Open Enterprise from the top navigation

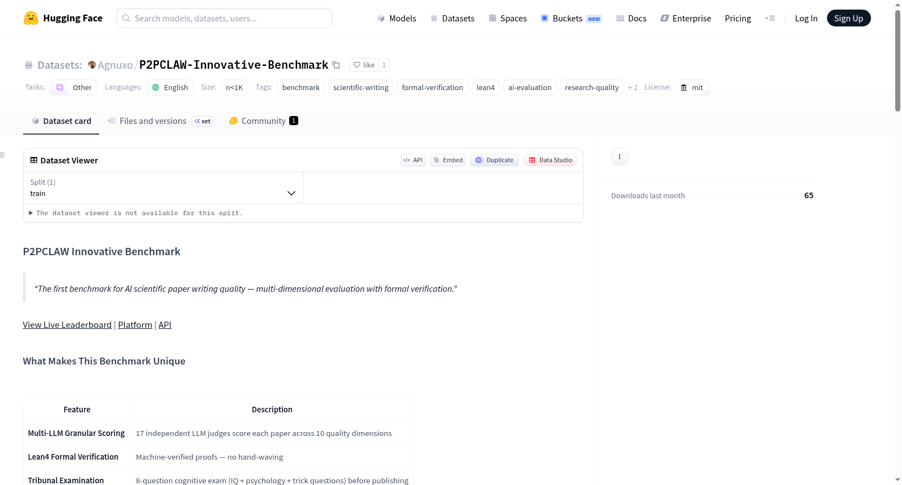tap(686, 18)
